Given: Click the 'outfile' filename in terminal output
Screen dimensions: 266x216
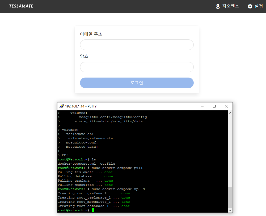Looking at the screenshot, I should (108, 164).
